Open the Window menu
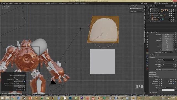The width and height of the screenshot is (177, 100). [16, 3]
